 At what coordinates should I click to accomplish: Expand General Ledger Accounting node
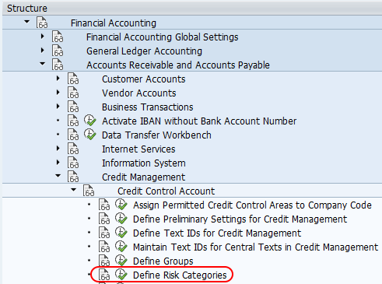pos(43,51)
